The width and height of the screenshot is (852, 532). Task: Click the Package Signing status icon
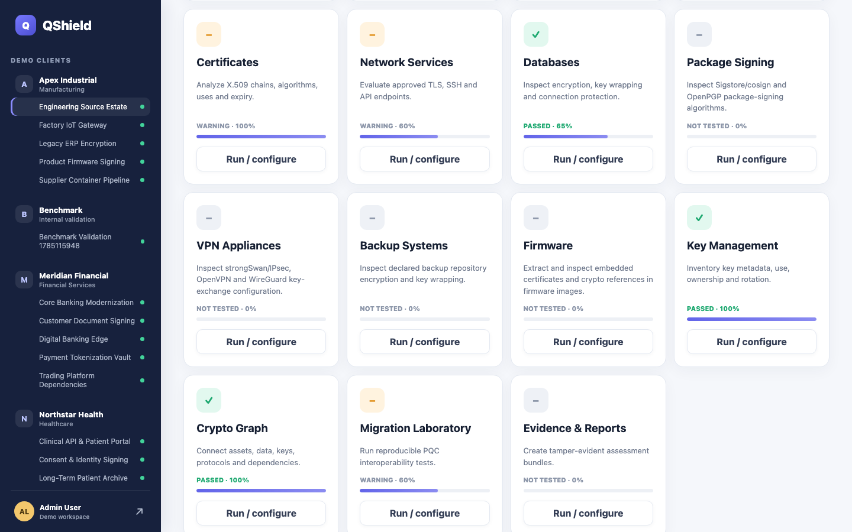click(699, 34)
